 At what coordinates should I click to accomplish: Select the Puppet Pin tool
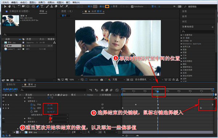tap(67, 7)
